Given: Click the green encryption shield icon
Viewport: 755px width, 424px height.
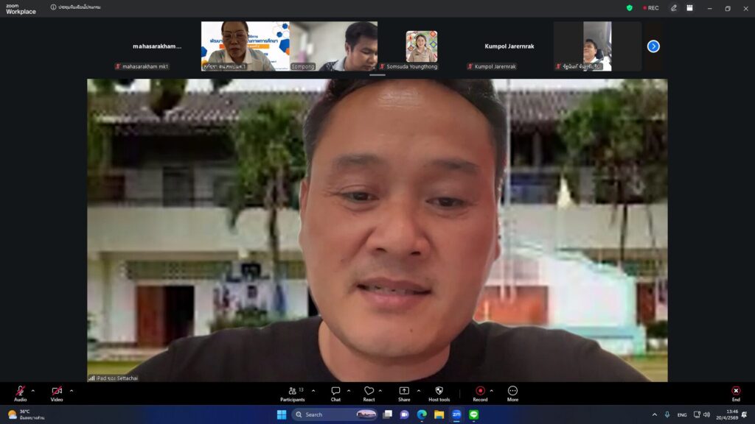Looking at the screenshot, I should pos(630,8).
